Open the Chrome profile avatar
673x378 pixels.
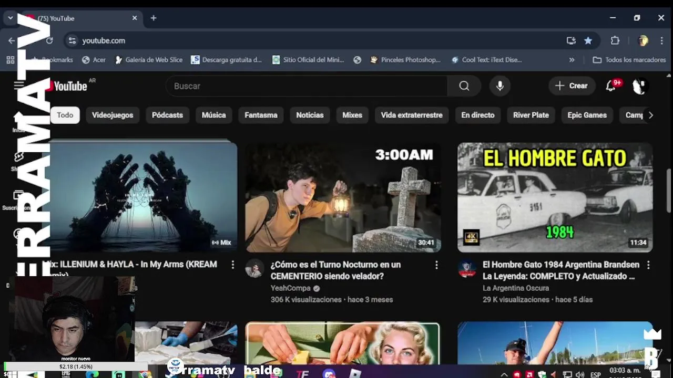pos(643,40)
